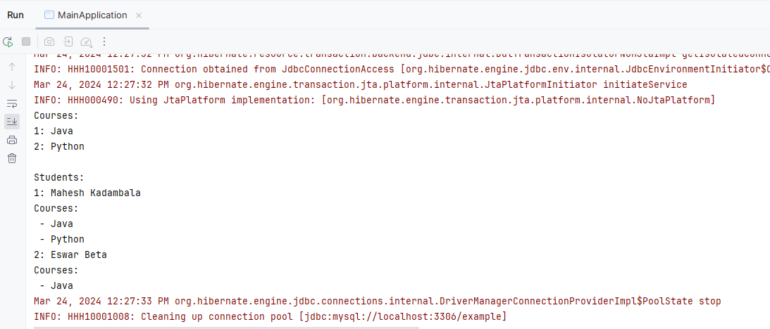This screenshot has height=329, width=770.
Task: Click the "2: Eswar Beta" output line
Action: pos(70,254)
